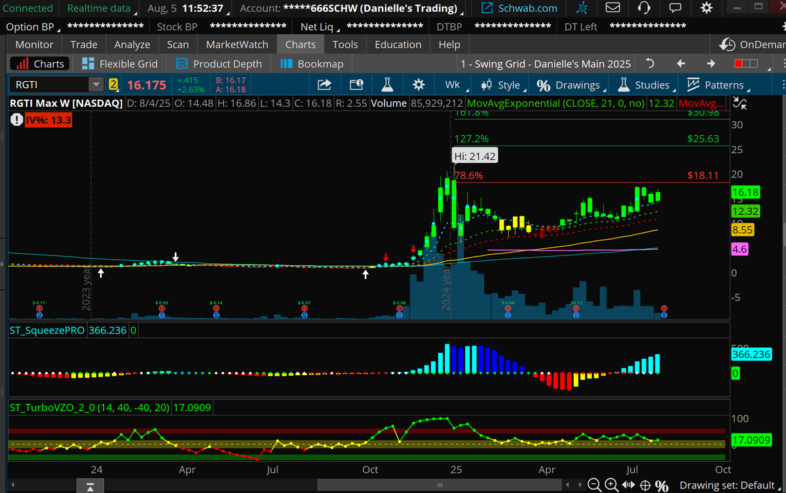Click the yellow link number 2 badge
Screen dimensions: 786x493
[113, 84]
